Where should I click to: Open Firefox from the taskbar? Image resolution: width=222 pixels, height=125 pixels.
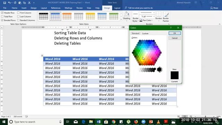tap(136, 122)
